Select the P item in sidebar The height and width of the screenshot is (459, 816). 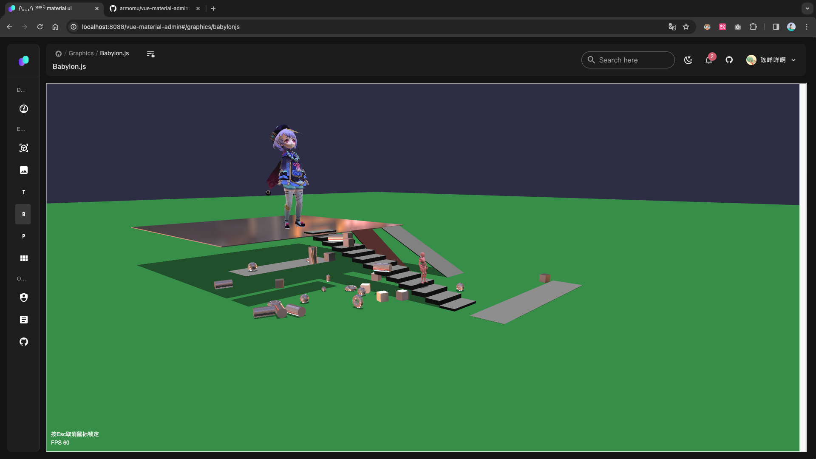point(24,236)
